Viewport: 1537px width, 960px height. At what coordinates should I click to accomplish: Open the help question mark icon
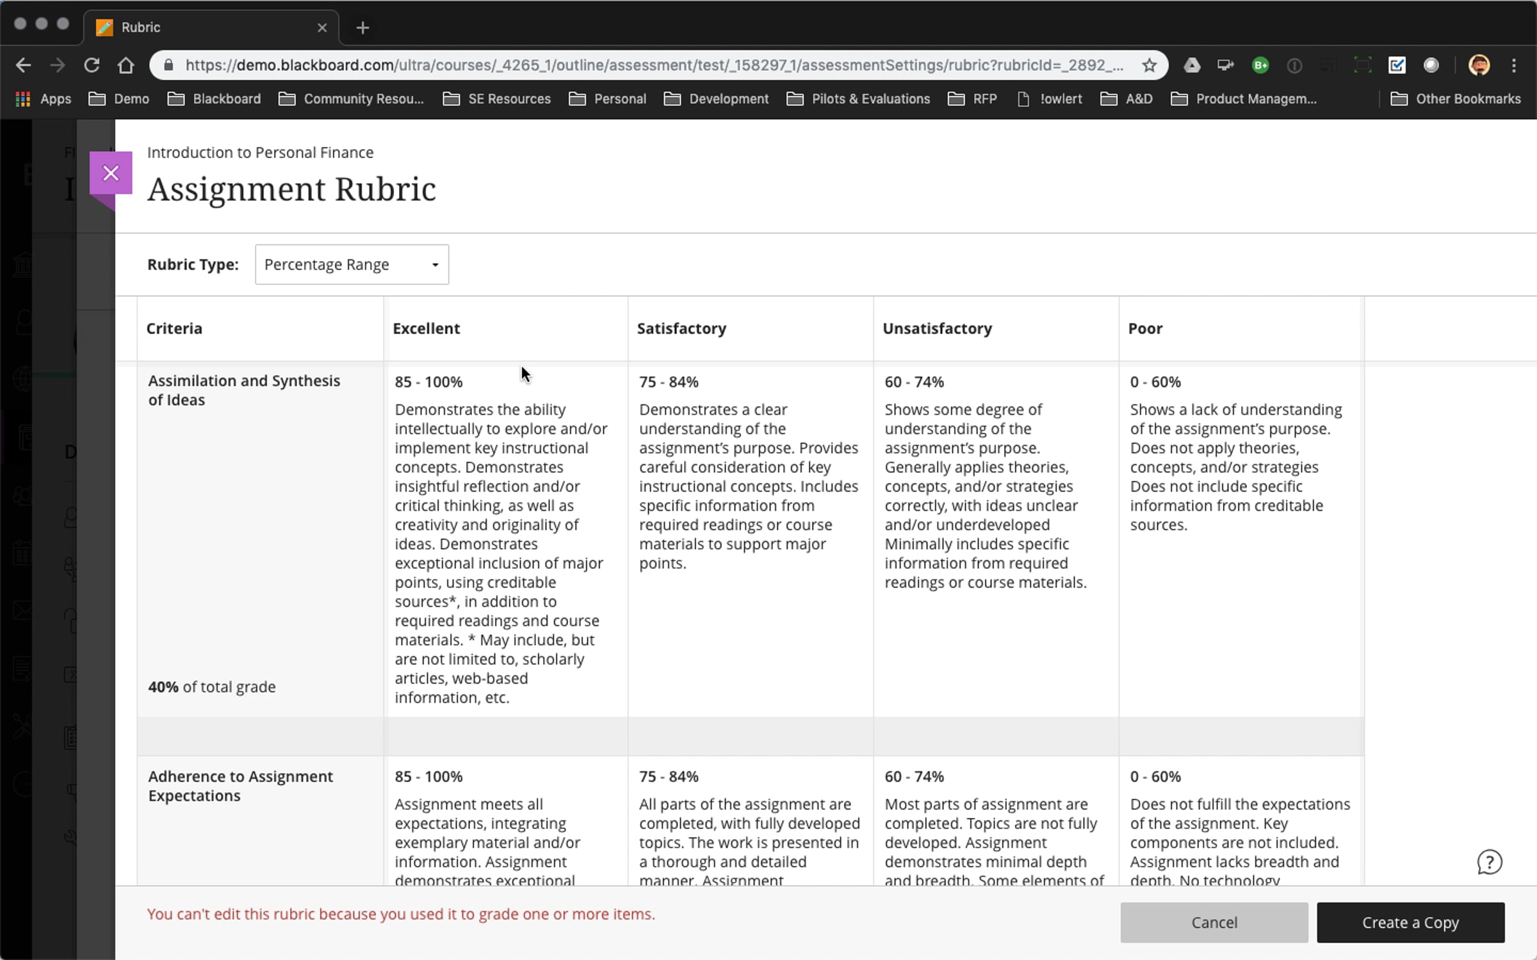(1490, 862)
